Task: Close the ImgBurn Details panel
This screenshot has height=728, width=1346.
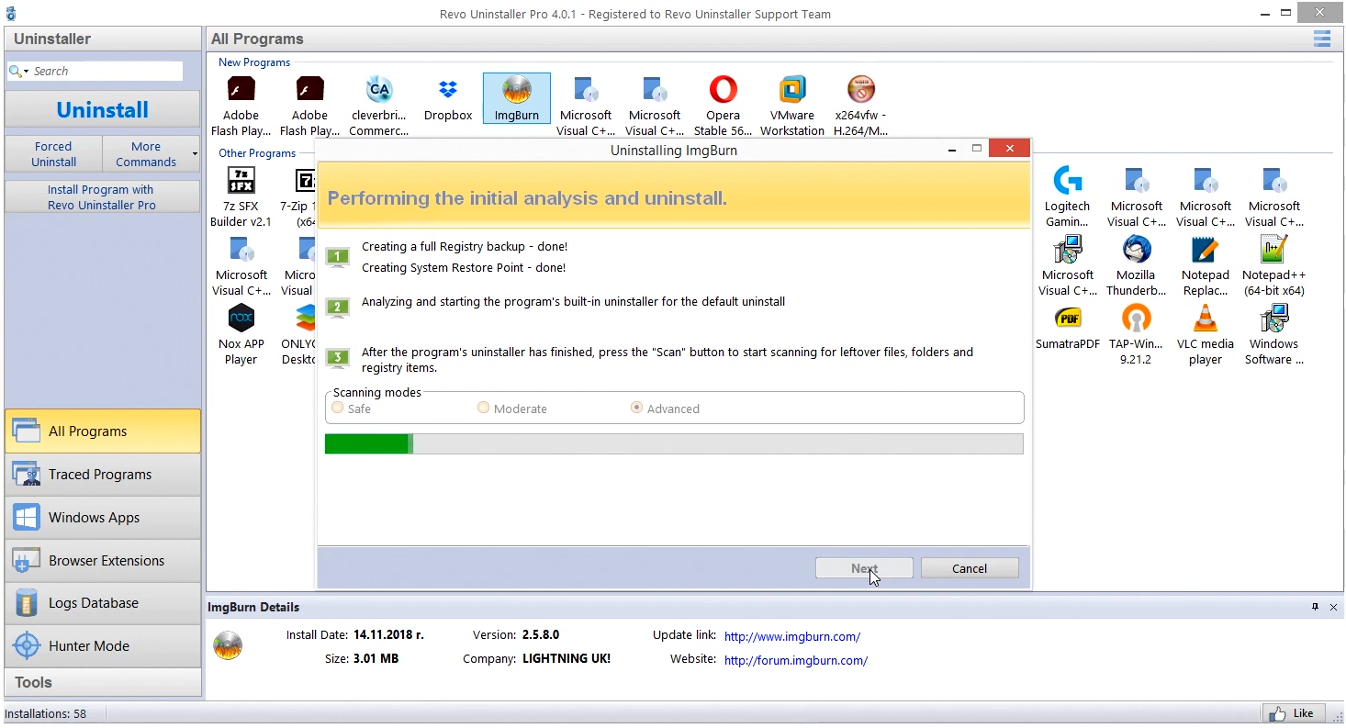Action: tap(1334, 607)
